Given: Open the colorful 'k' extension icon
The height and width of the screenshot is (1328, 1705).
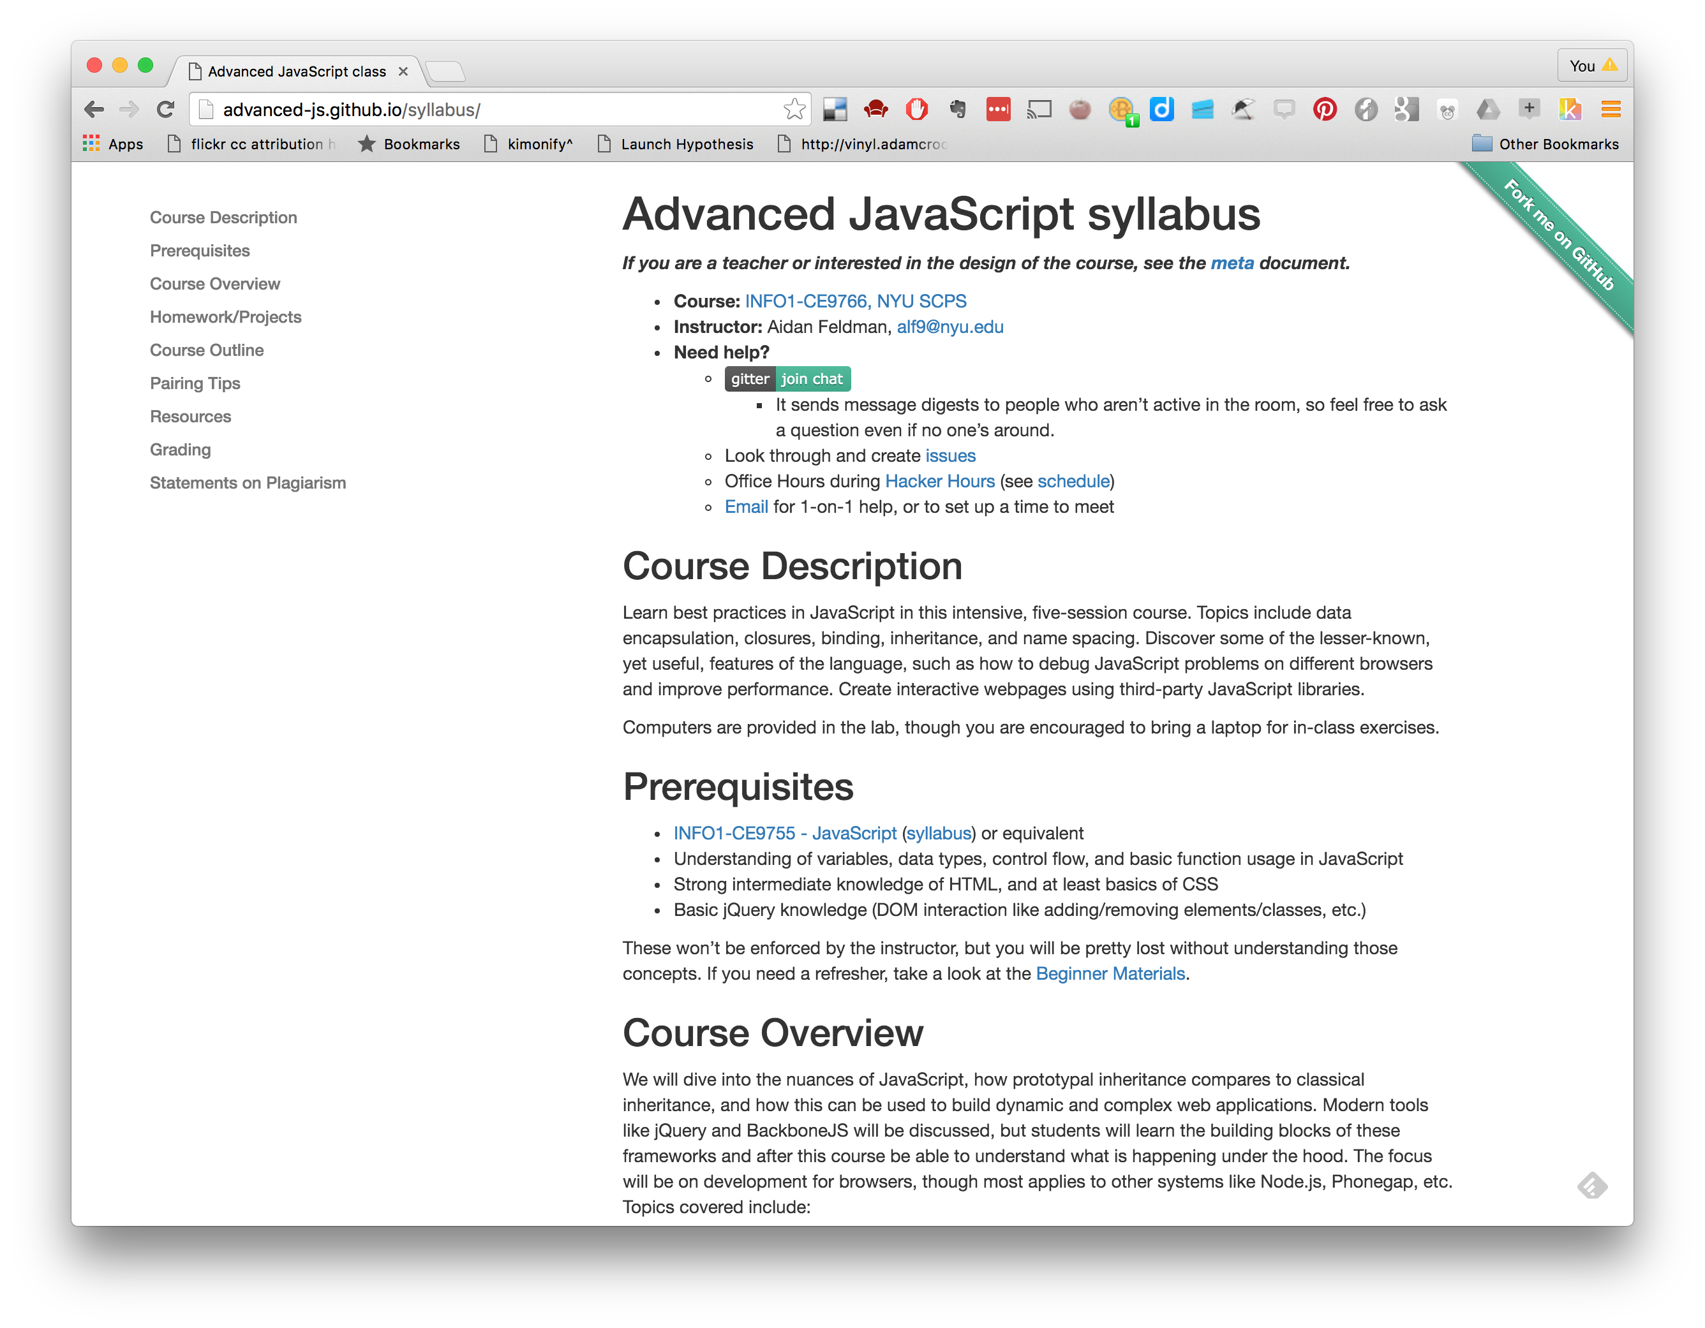Looking at the screenshot, I should (1570, 109).
